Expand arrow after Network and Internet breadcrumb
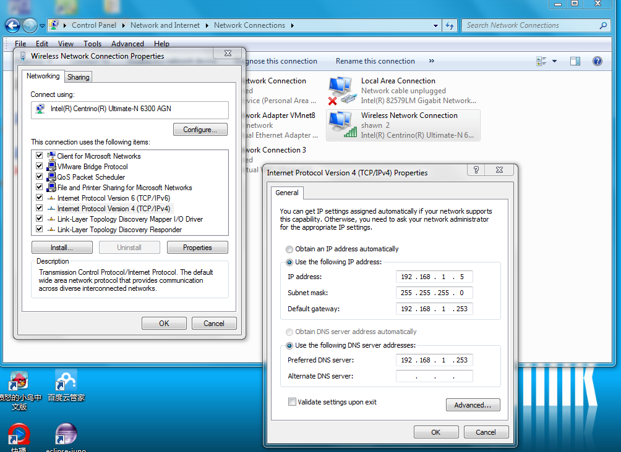The height and width of the screenshot is (452, 621). (207, 25)
